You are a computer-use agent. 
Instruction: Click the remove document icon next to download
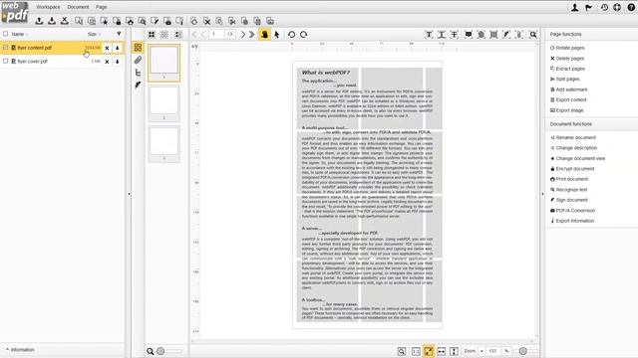coord(64,21)
